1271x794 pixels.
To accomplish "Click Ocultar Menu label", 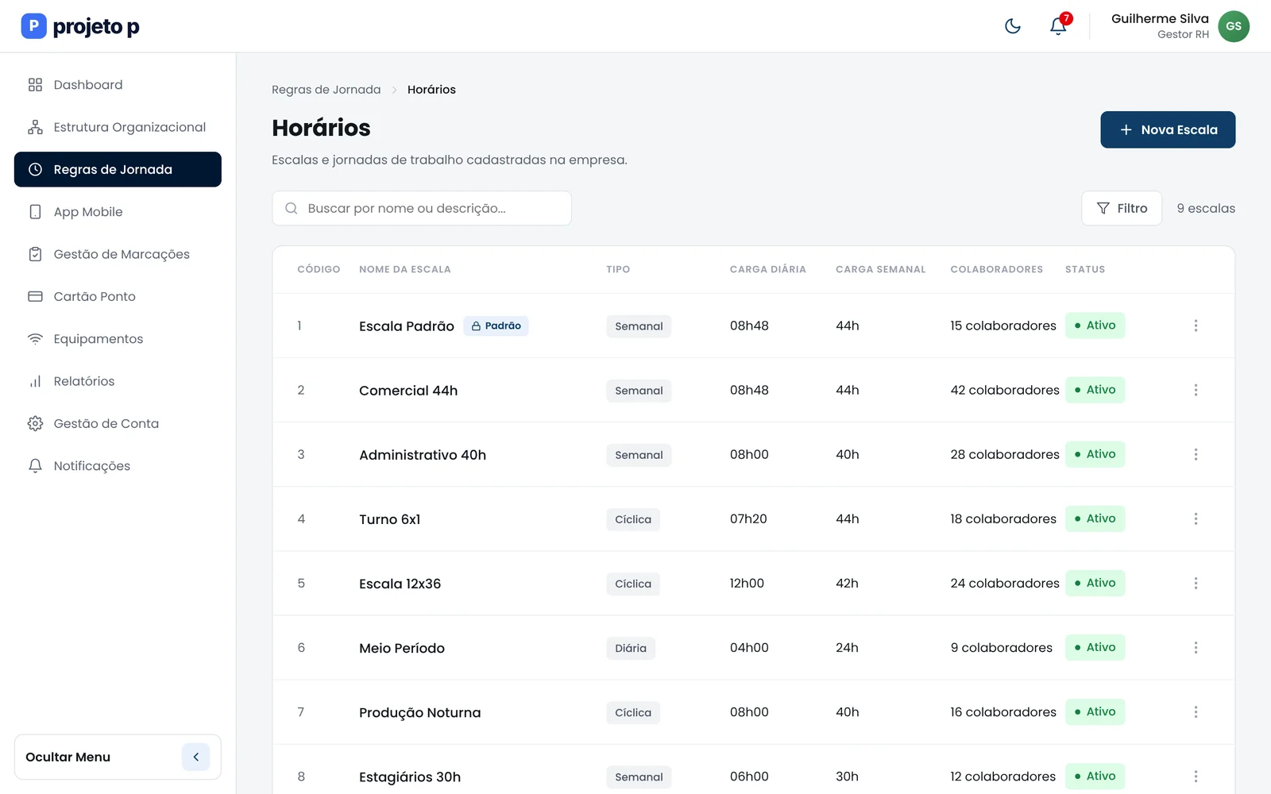I will click(x=68, y=757).
